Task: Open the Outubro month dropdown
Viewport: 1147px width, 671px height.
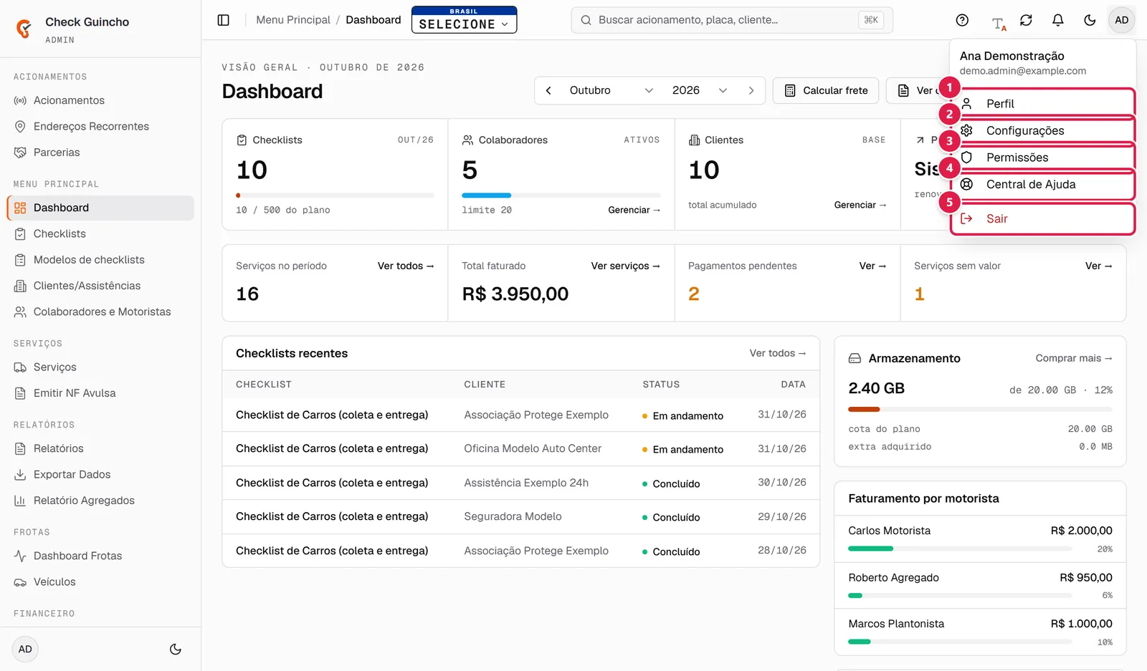Action: (x=611, y=90)
